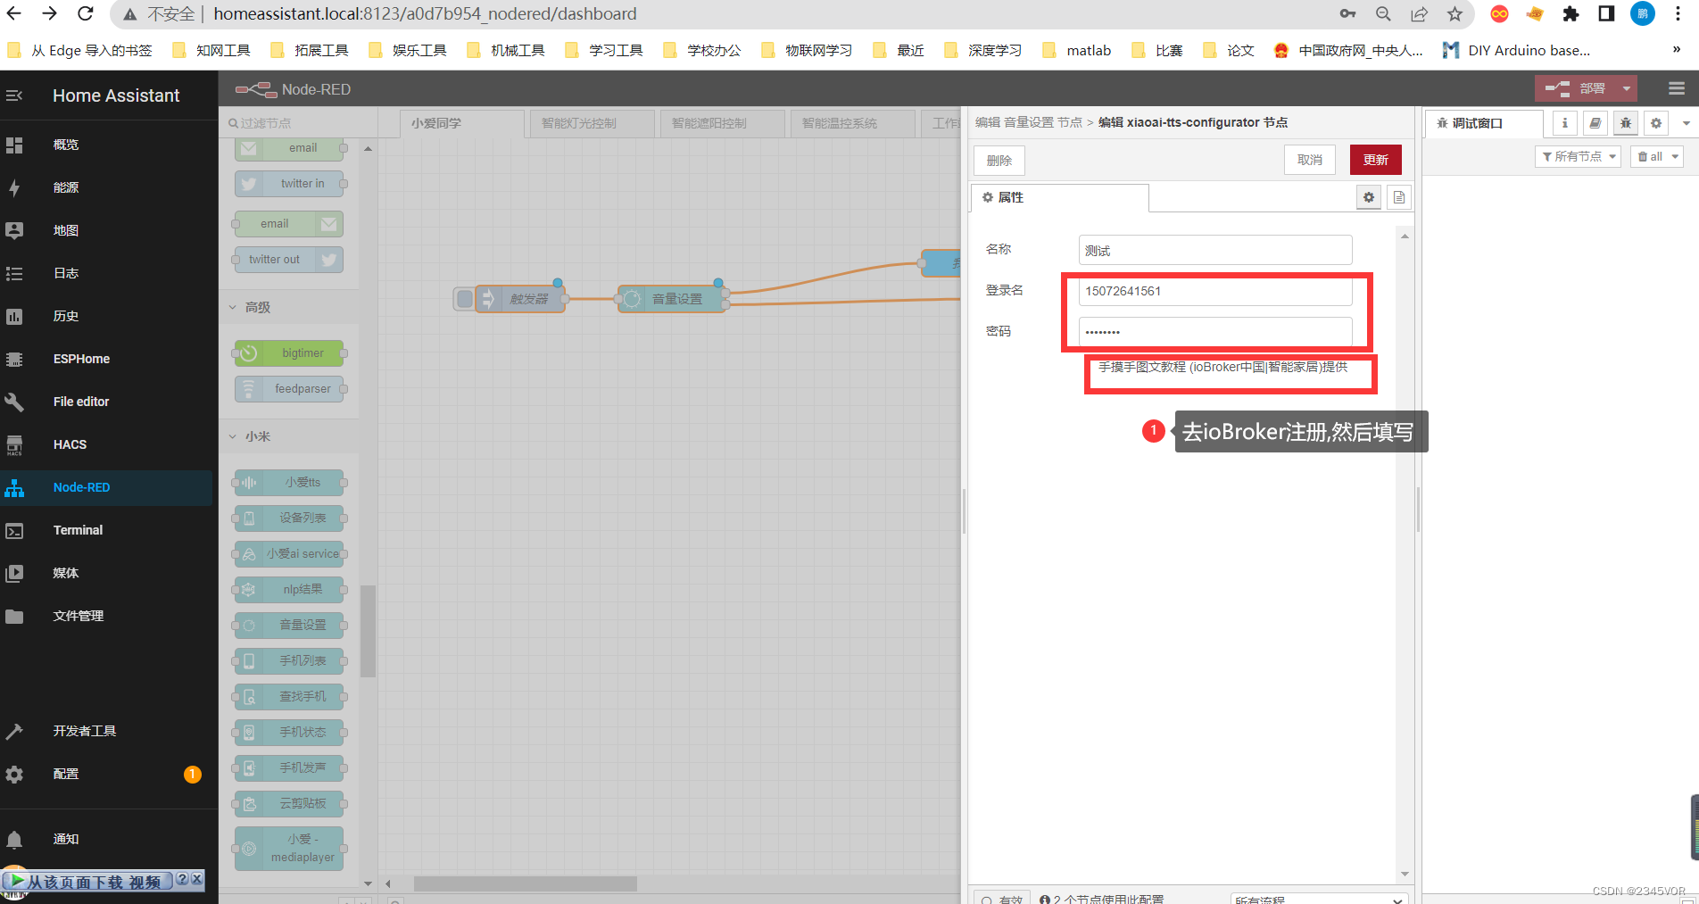Select the feedparser palette node

pos(289,389)
